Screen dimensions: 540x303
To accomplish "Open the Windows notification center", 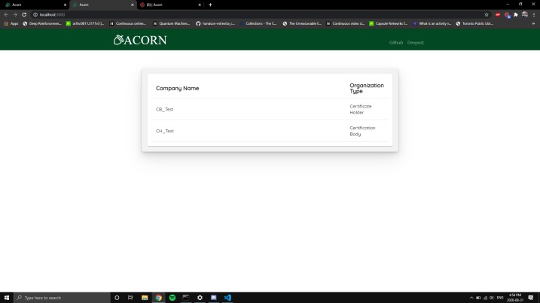I will (x=531, y=298).
